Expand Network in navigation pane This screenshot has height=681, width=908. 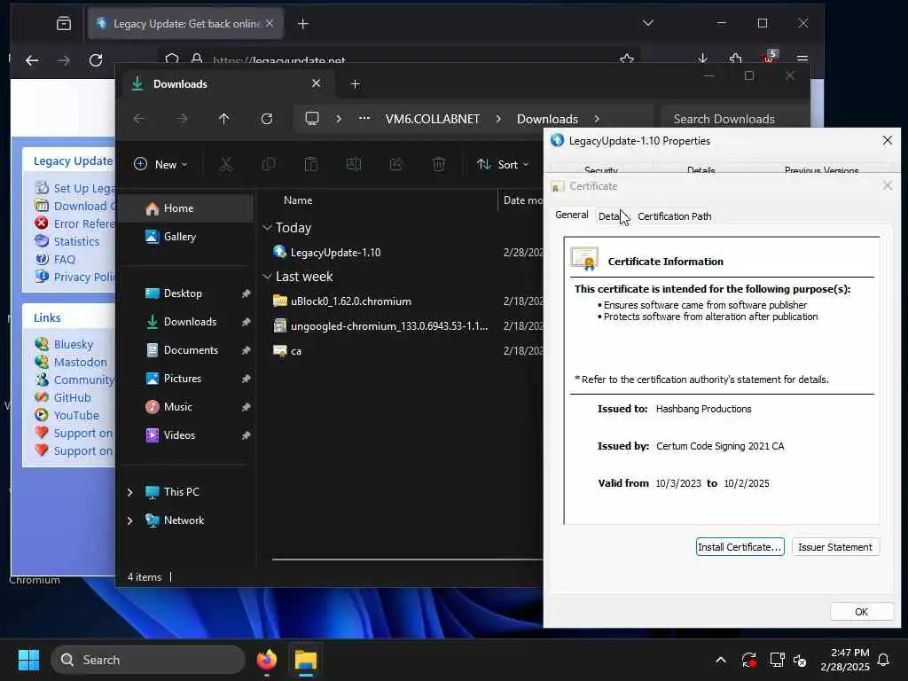[129, 521]
